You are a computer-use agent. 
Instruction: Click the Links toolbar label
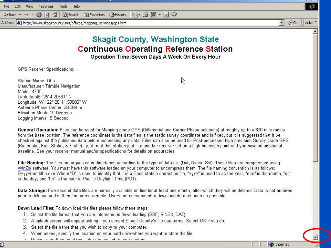[x=308, y=23]
